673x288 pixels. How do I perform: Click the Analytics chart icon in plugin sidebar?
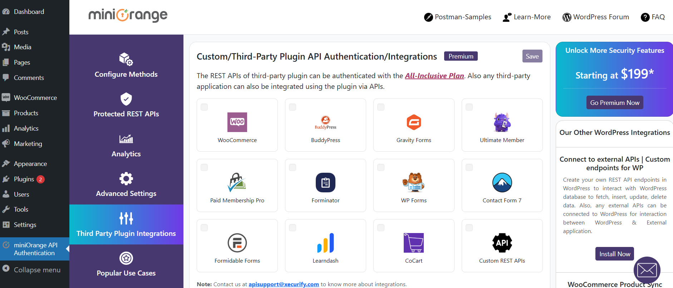[x=126, y=139]
